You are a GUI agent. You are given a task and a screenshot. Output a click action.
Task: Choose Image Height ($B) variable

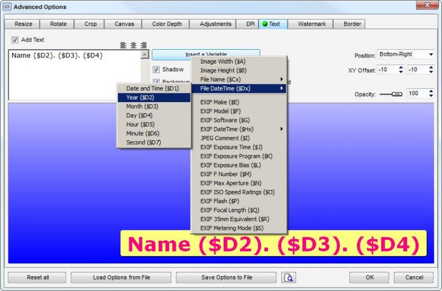239,71
